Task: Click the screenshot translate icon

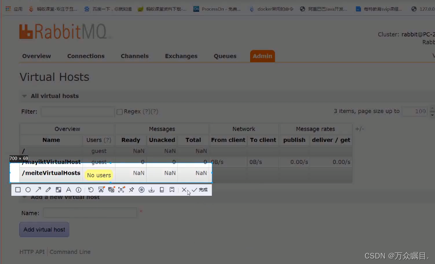Action: coord(111,189)
